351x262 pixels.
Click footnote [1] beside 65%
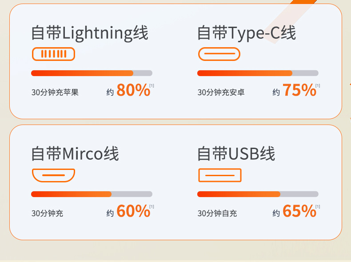[318, 207]
